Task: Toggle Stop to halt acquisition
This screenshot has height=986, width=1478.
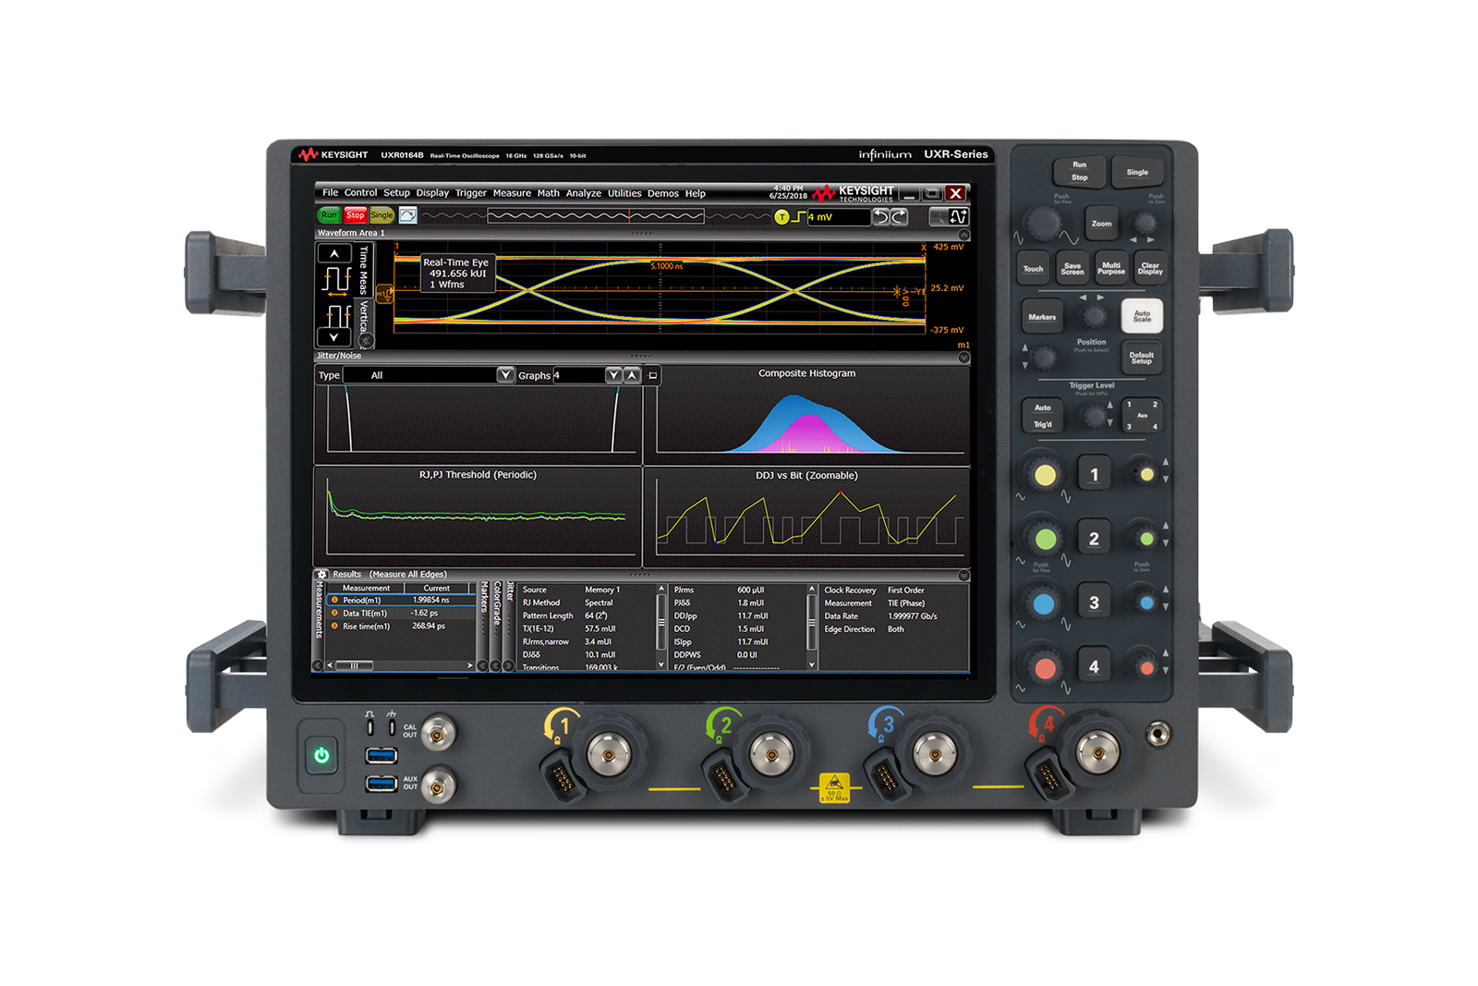Action: (356, 214)
